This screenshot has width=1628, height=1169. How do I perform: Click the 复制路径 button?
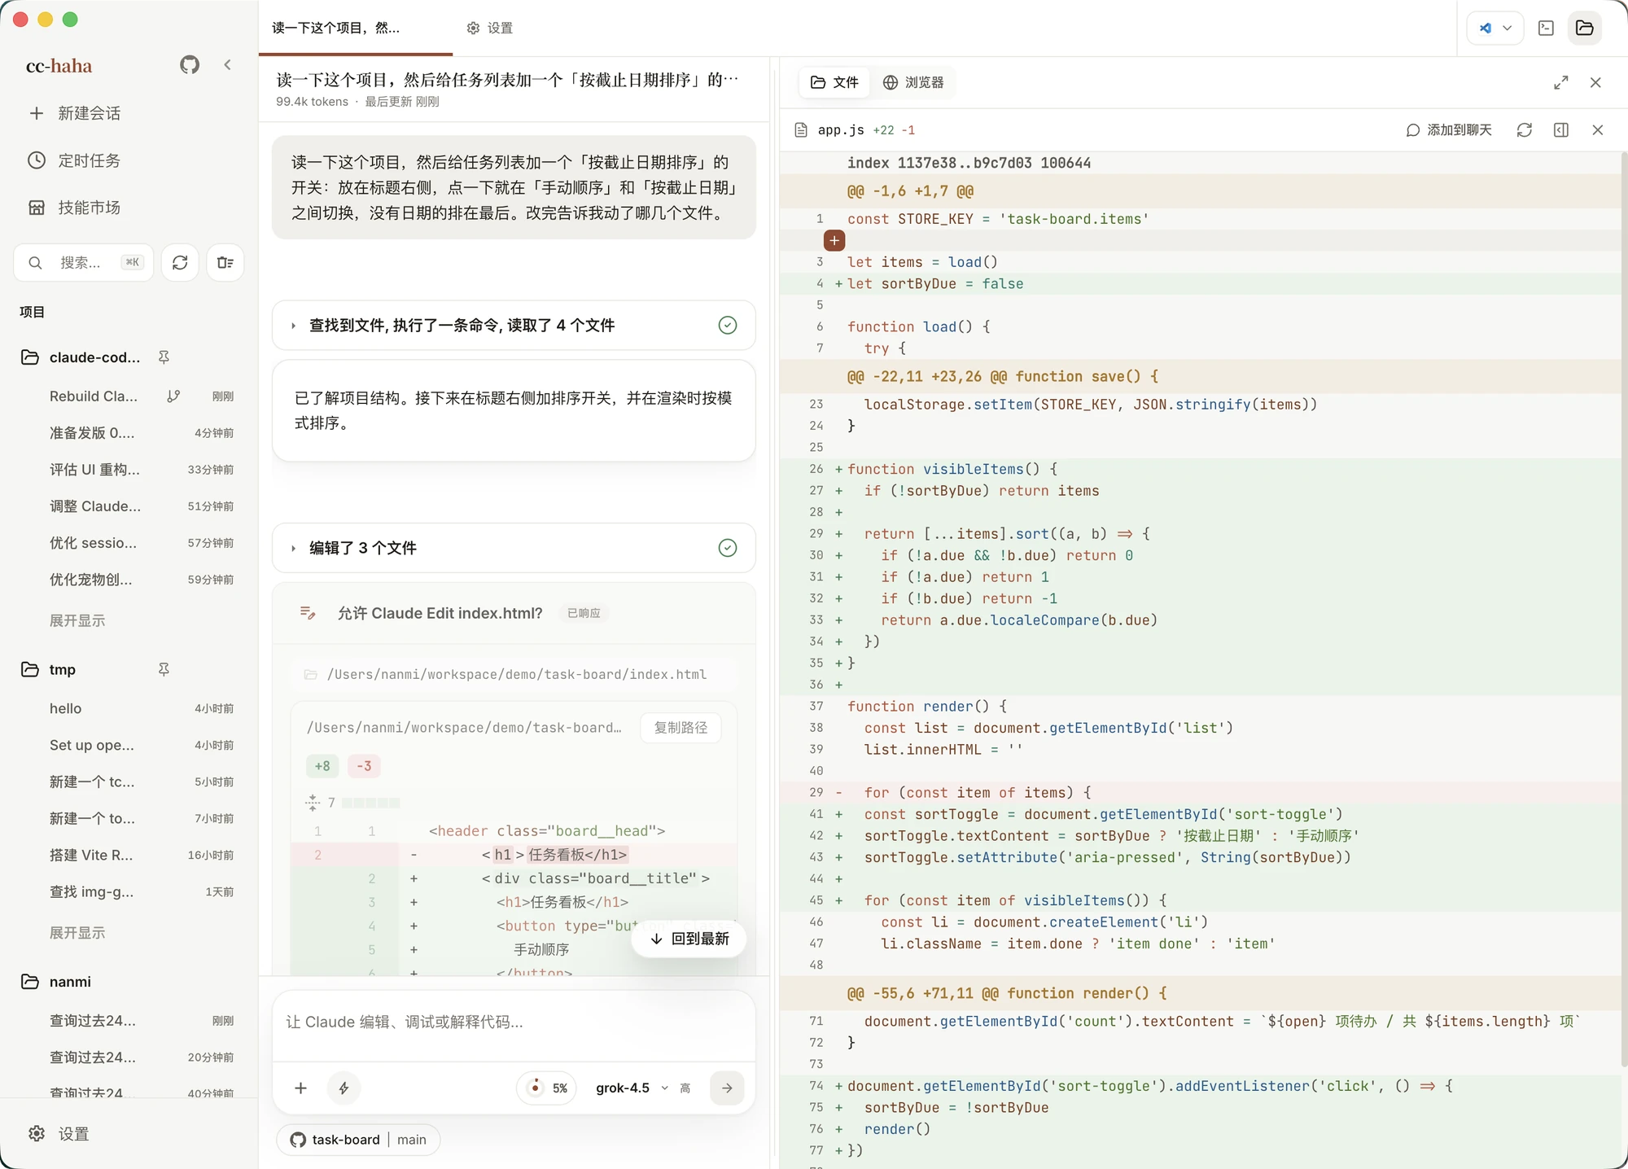pos(681,727)
